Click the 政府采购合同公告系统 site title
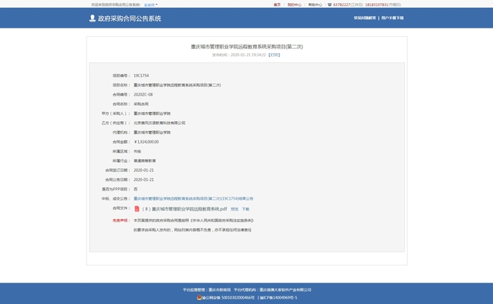Image resolution: width=493 pixels, height=304 pixels. [x=129, y=19]
